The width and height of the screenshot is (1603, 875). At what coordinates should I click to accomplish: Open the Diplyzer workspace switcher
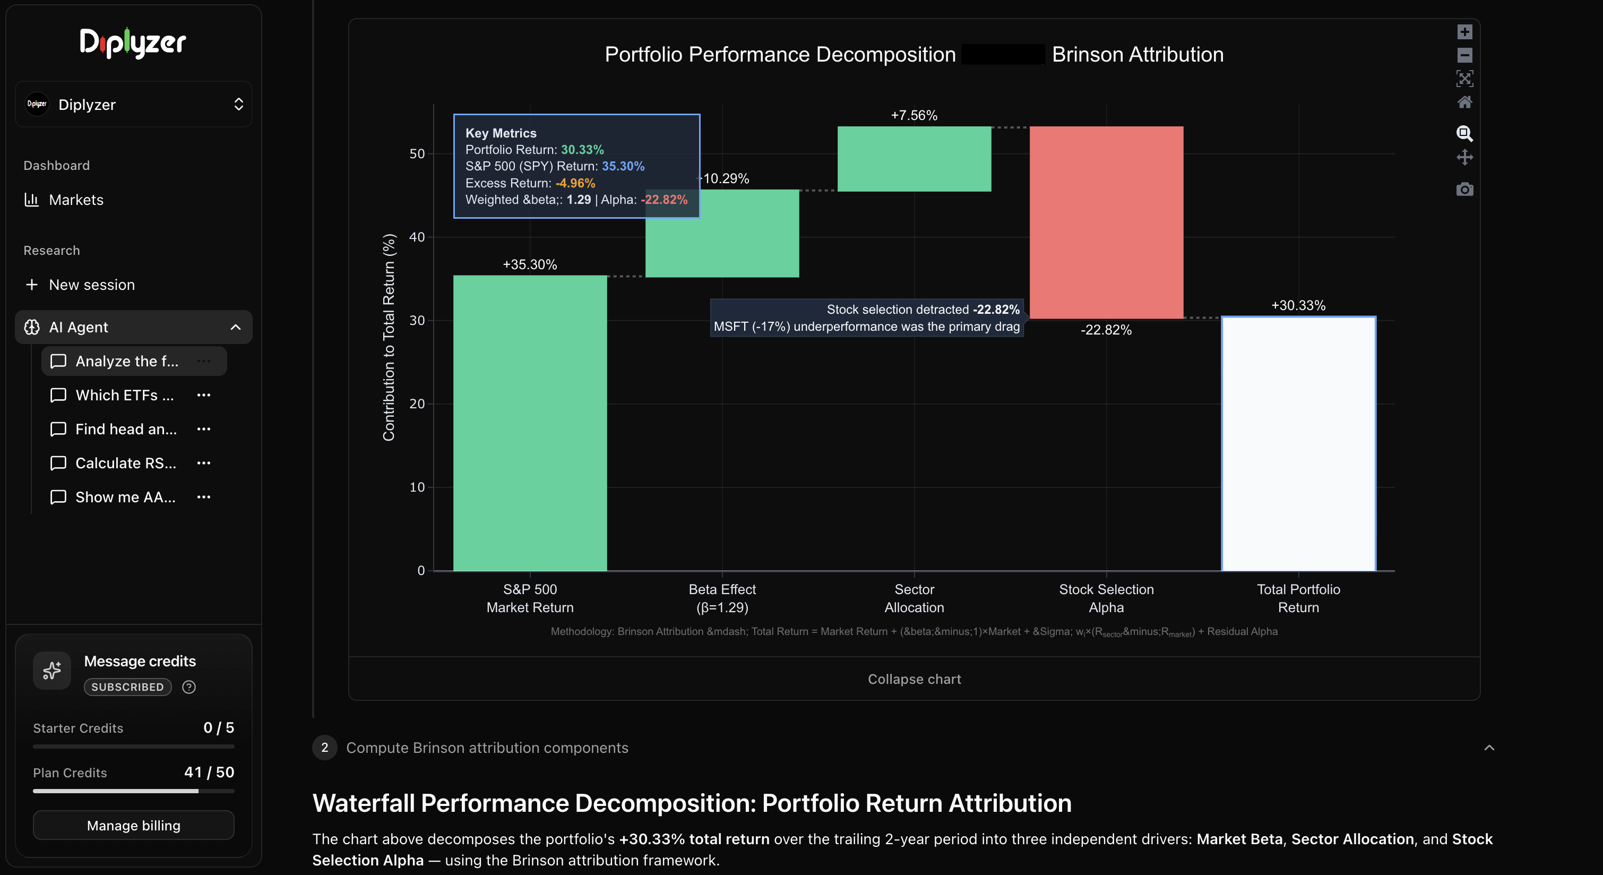click(133, 104)
